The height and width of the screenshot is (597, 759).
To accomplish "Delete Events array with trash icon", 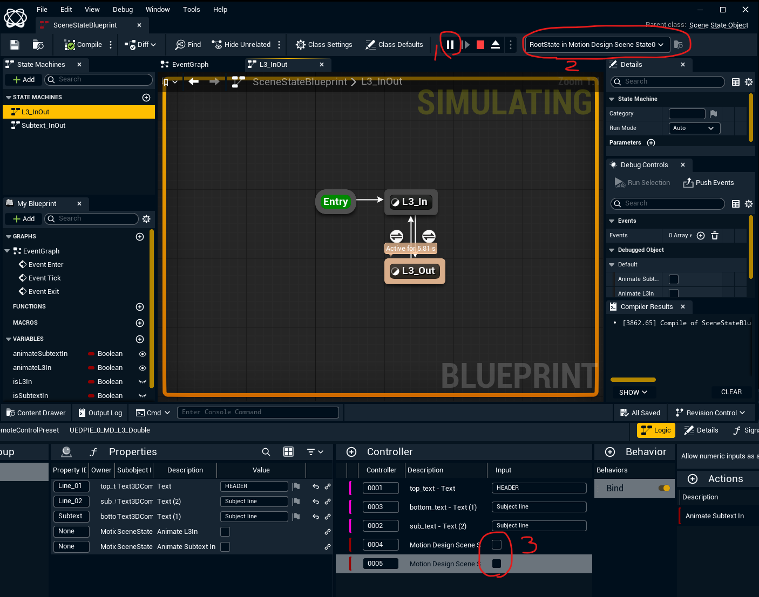I will (715, 236).
